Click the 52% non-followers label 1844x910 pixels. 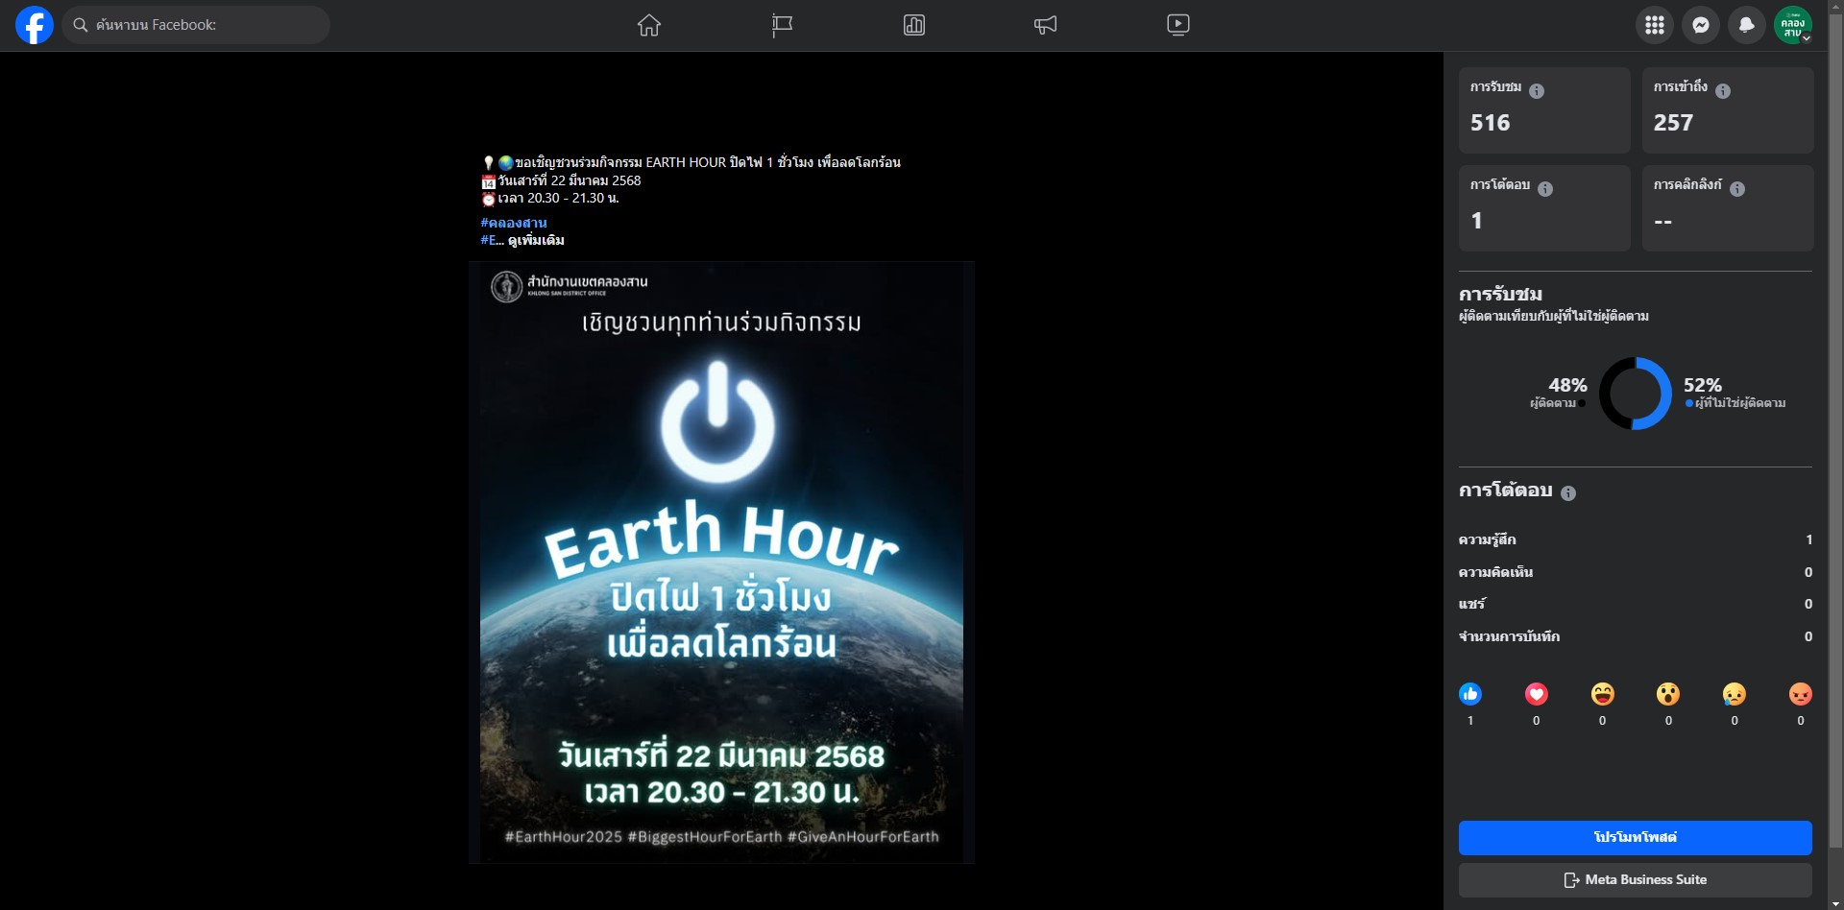tap(1735, 393)
